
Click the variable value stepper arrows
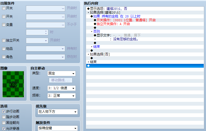(46, 32)
